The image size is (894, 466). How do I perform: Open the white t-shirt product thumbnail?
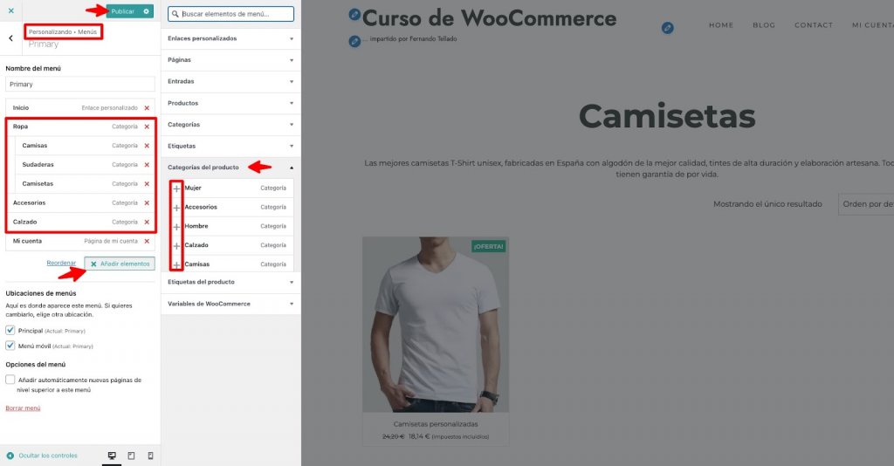click(x=436, y=324)
